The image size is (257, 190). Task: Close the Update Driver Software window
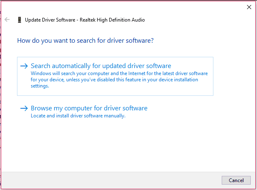pyautogui.click(x=249, y=7)
